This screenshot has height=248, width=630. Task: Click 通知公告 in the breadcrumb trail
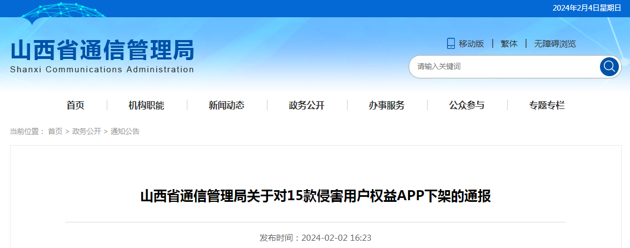coord(125,131)
